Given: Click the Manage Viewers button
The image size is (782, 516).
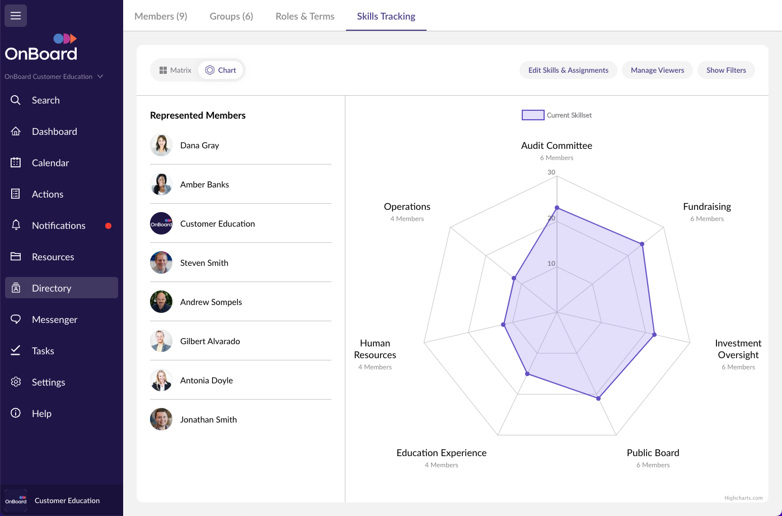Looking at the screenshot, I should (657, 71).
